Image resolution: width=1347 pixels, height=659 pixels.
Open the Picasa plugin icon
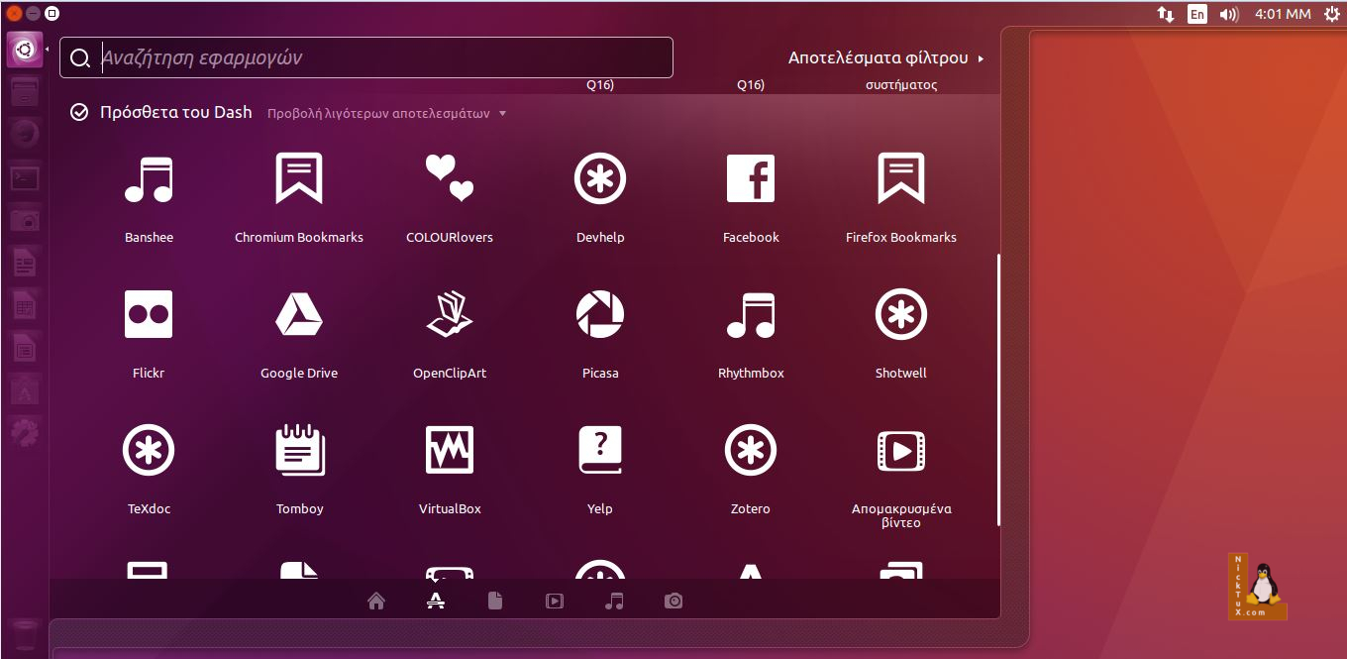click(600, 316)
